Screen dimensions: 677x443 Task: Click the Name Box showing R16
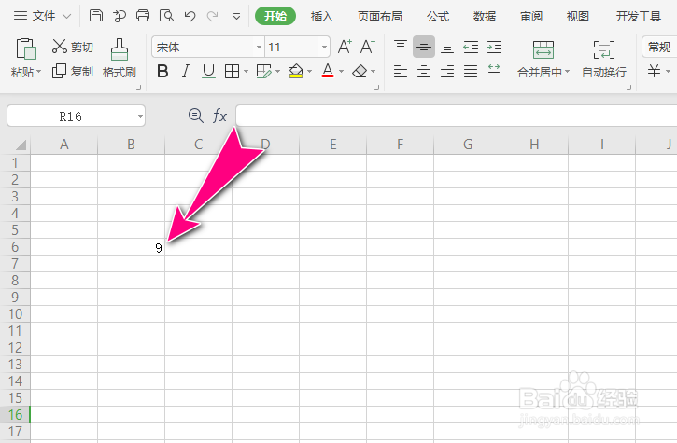pos(70,116)
